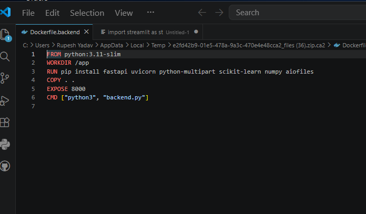The width and height of the screenshot is (366, 214).
Task: Click the CMD keyword on line 6
Action: pos(52,97)
